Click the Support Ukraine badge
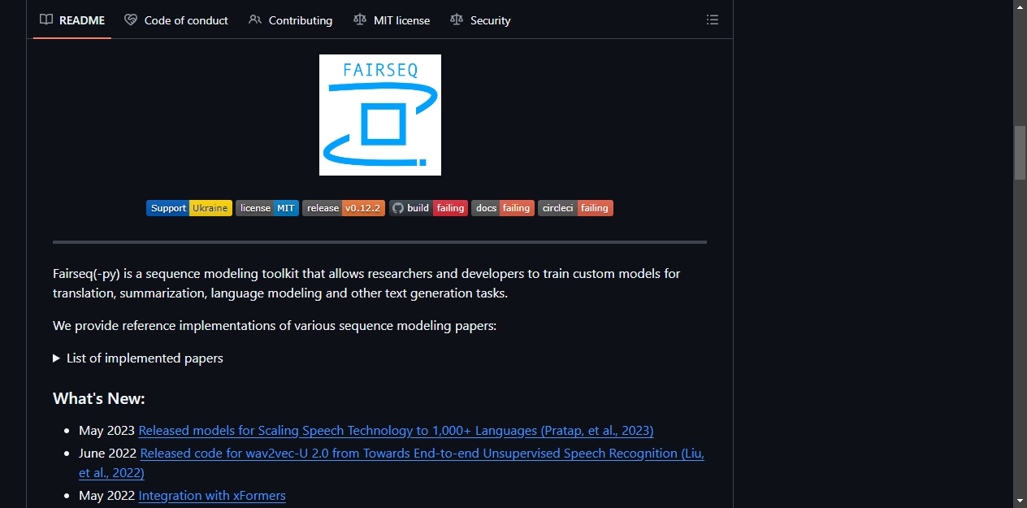This screenshot has height=508, width=1027. [189, 208]
